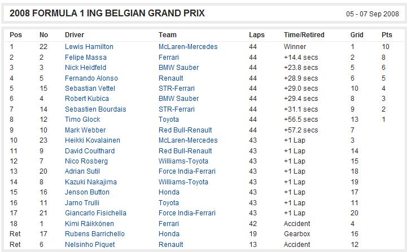Image resolution: width=407 pixels, height=252 pixels.
Task: Click Honda team link in Button row
Action: (169, 192)
